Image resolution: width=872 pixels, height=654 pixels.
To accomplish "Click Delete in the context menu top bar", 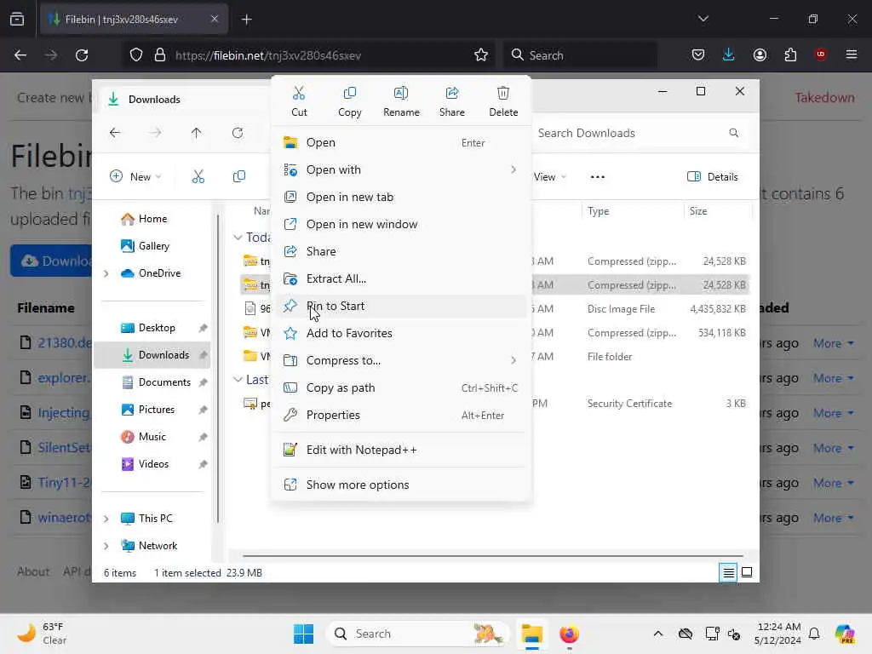I will pos(503,101).
